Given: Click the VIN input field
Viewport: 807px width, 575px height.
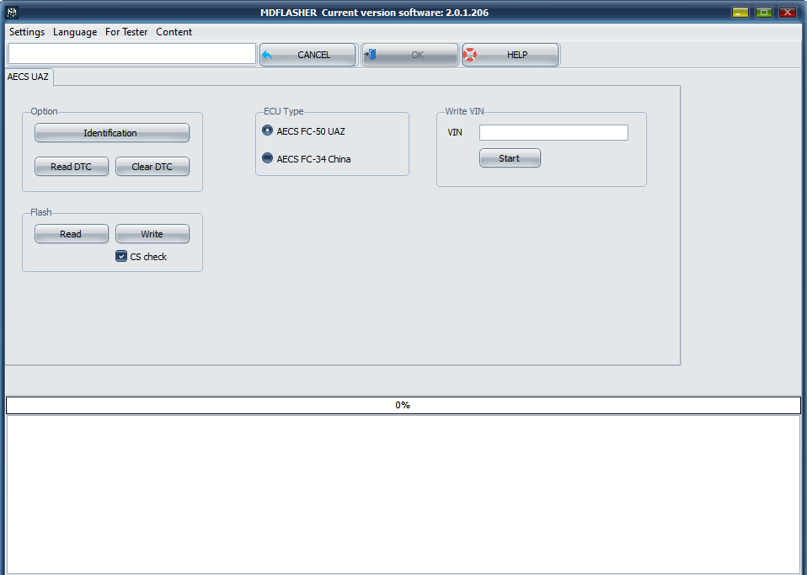Looking at the screenshot, I should (x=553, y=132).
